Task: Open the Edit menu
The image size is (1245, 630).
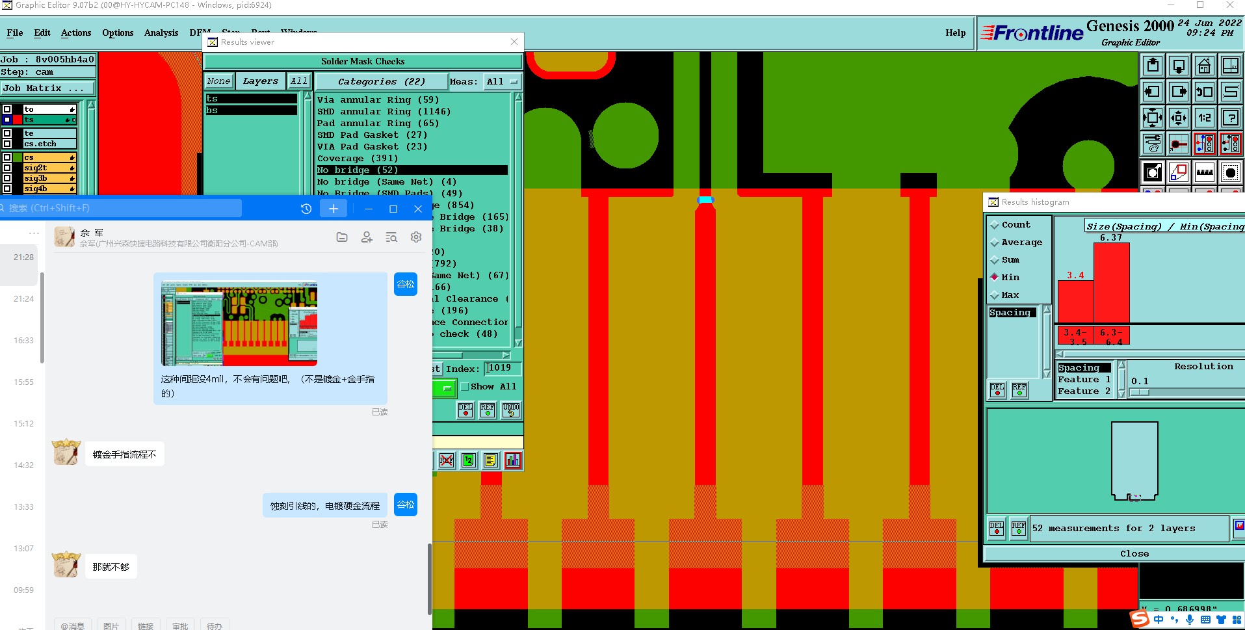Action: 42,33
